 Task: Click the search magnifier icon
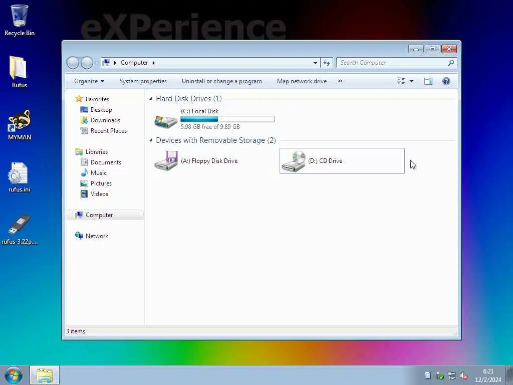pyautogui.click(x=451, y=63)
